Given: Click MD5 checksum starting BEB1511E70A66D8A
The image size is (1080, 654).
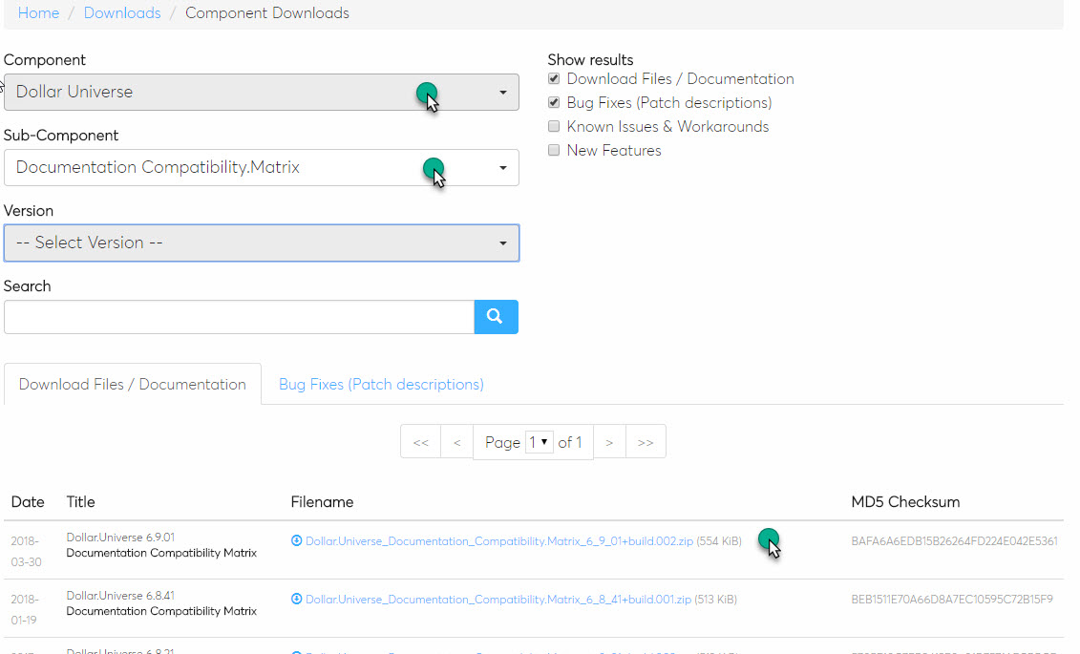Looking at the screenshot, I should 952,599.
